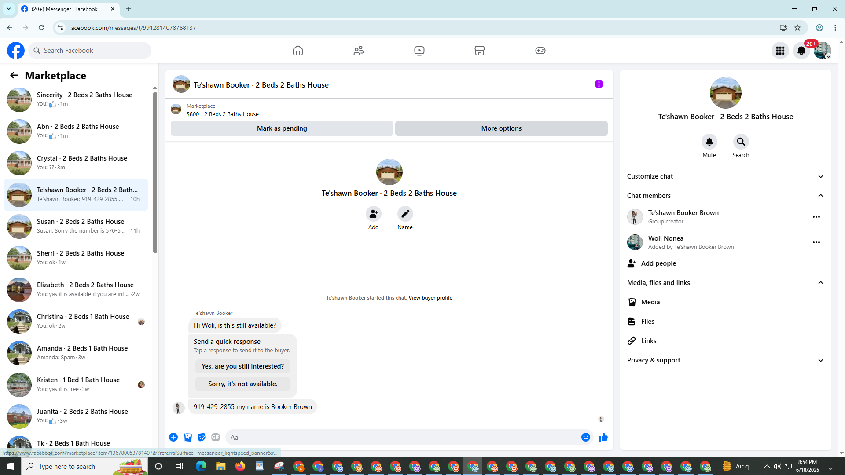845x475 pixels.
Task: Expand the Customize chat section
Action: (725, 176)
